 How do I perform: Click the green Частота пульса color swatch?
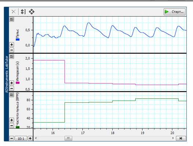18,127
